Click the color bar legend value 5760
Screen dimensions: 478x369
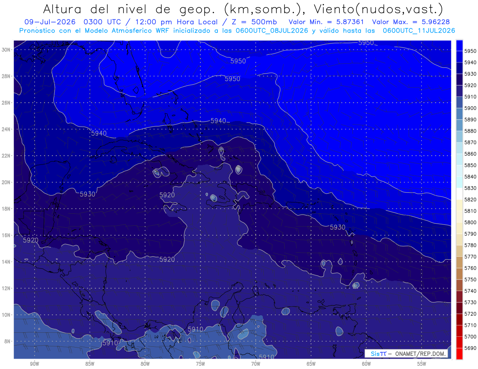[470, 268]
